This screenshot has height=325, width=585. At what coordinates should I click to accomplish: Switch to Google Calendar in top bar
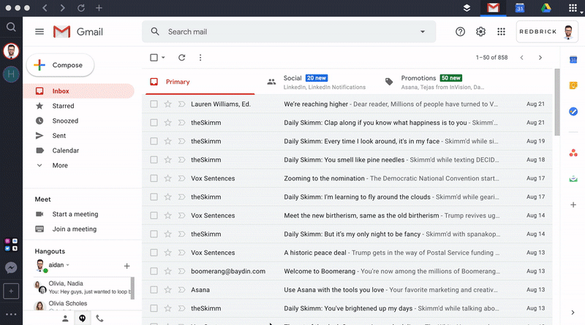(x=520, y=8)
